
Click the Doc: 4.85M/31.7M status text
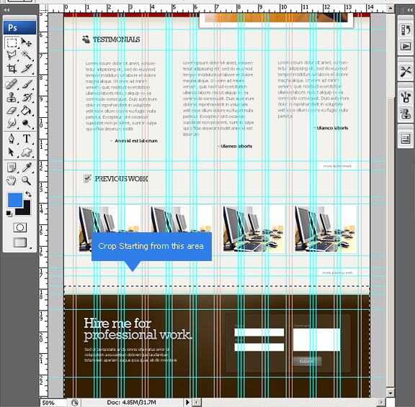[131, 403]
